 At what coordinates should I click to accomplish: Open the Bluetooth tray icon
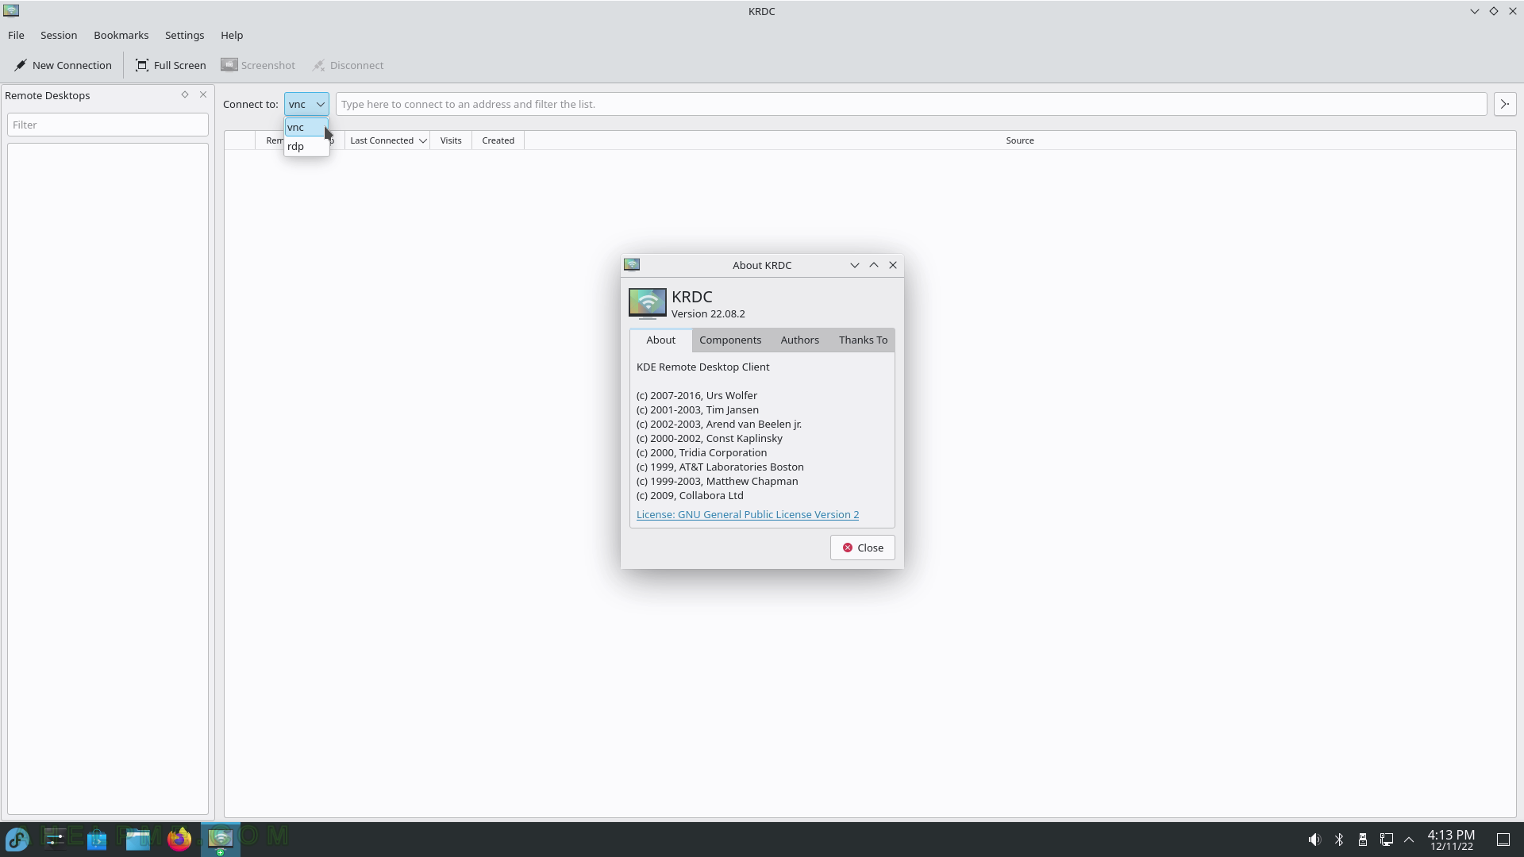pyautogui.click(x=1339, y=840)
